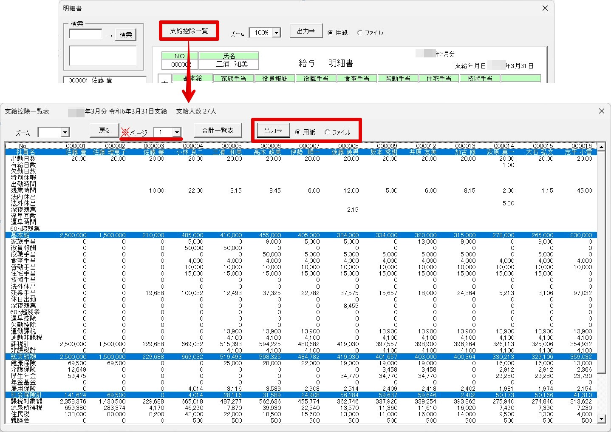This screenshot has width=611, height=432.
Task: Choose 用紙 radio in the upper 明細書 window
Action: point(331,33)
